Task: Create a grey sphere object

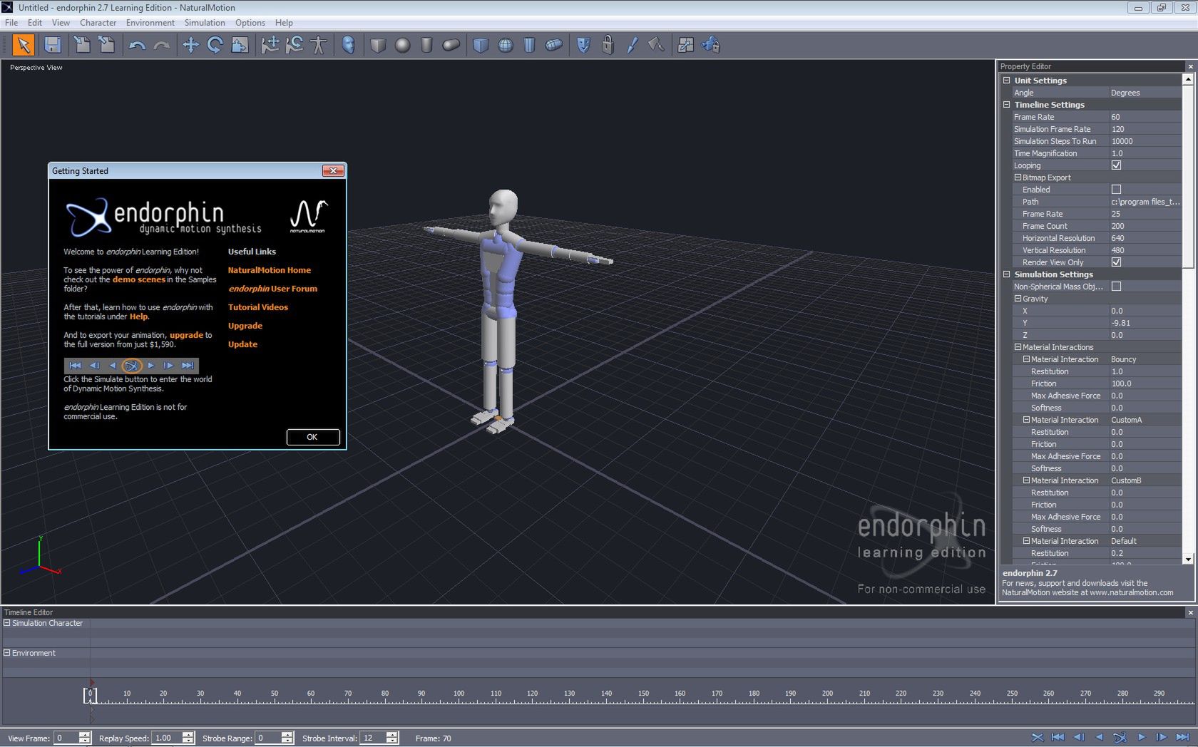Action: [402, 46]
